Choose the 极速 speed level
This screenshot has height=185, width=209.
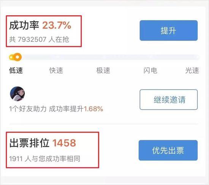point(103,71)
